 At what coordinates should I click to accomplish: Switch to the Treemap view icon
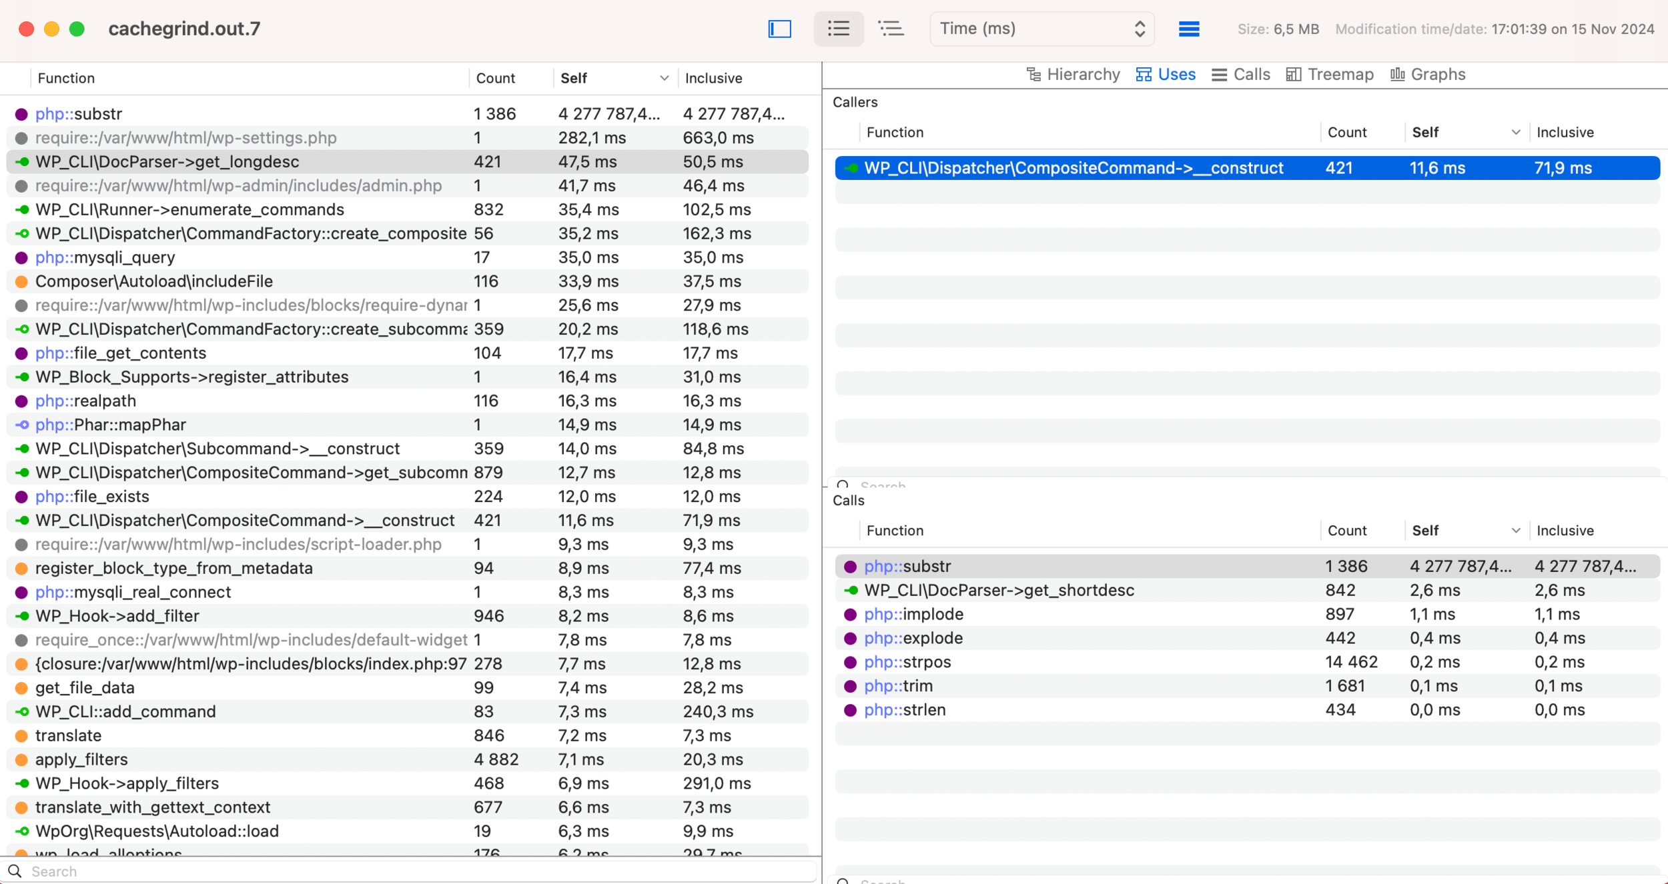coord(1294,75)
